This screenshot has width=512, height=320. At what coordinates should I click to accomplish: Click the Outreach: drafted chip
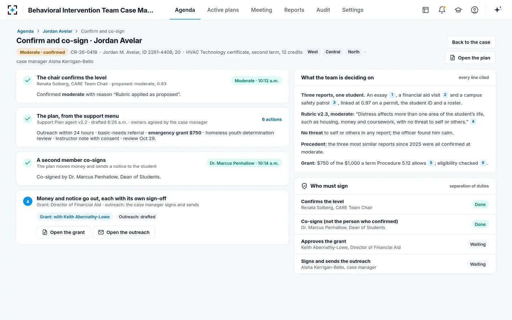tap(137, 217)
